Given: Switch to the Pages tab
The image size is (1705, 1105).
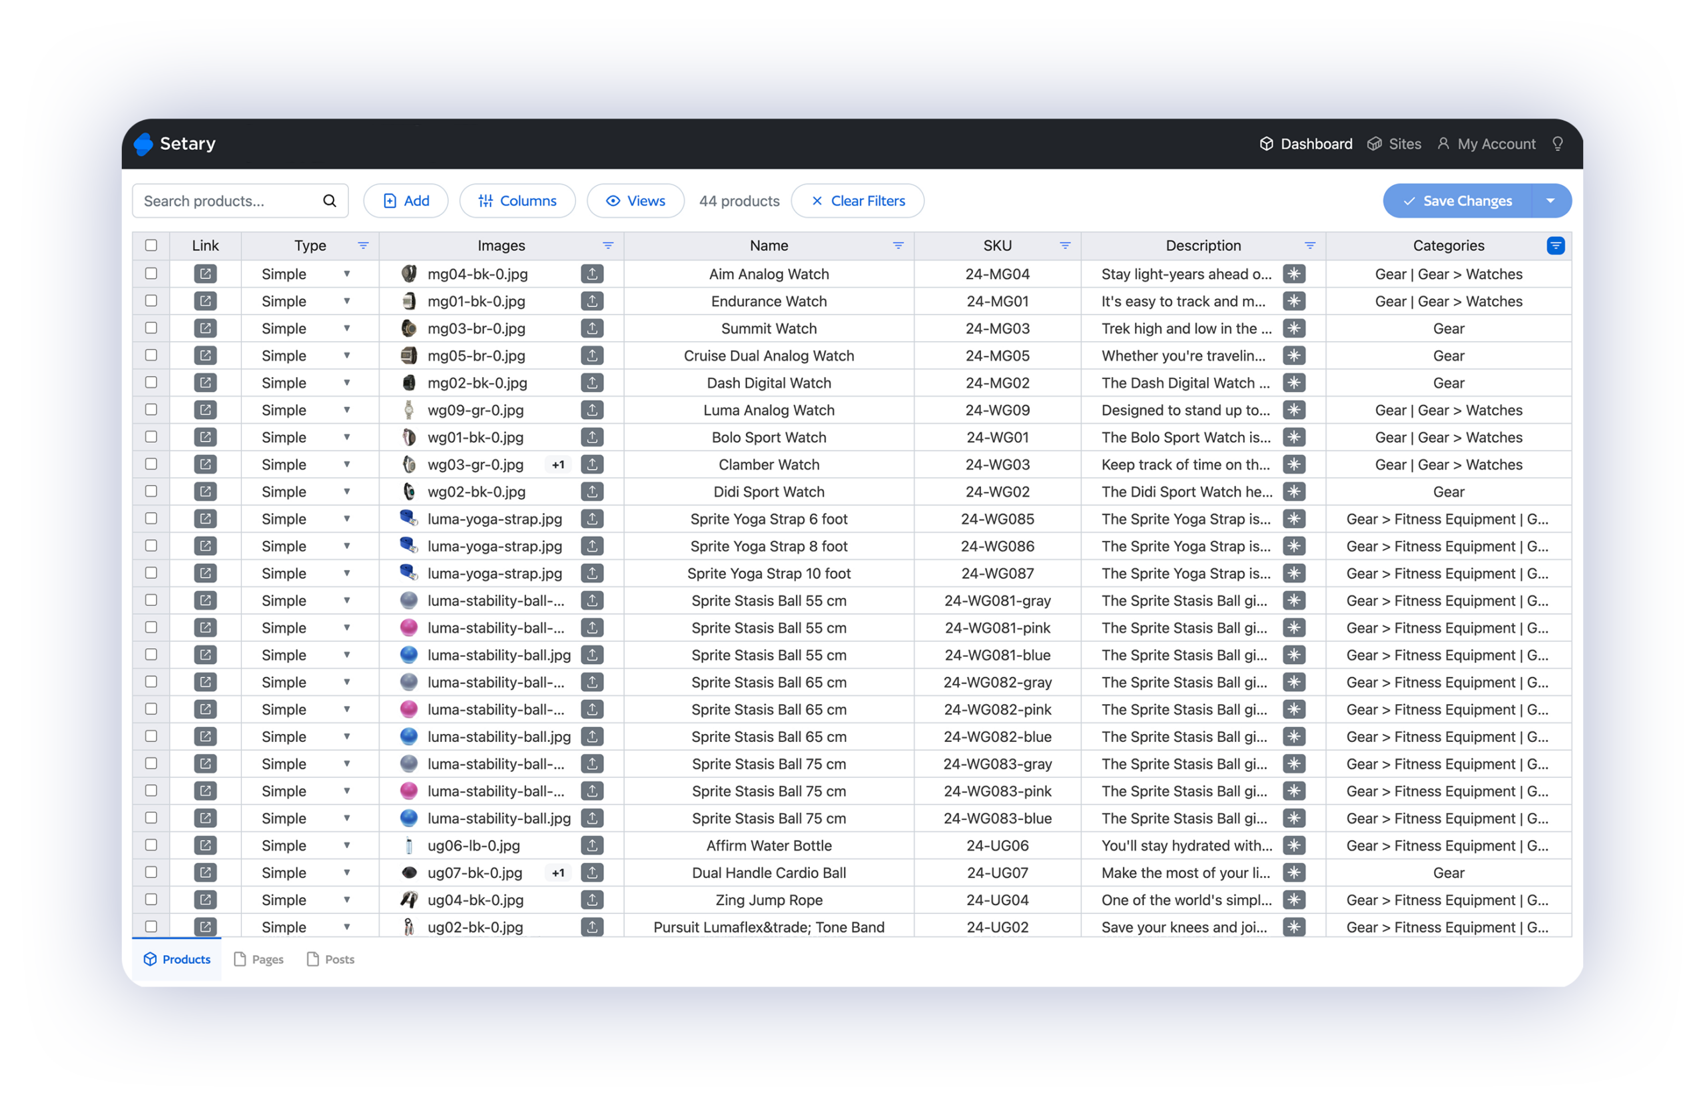Looking at the screenshot, I should pos(258,960).
